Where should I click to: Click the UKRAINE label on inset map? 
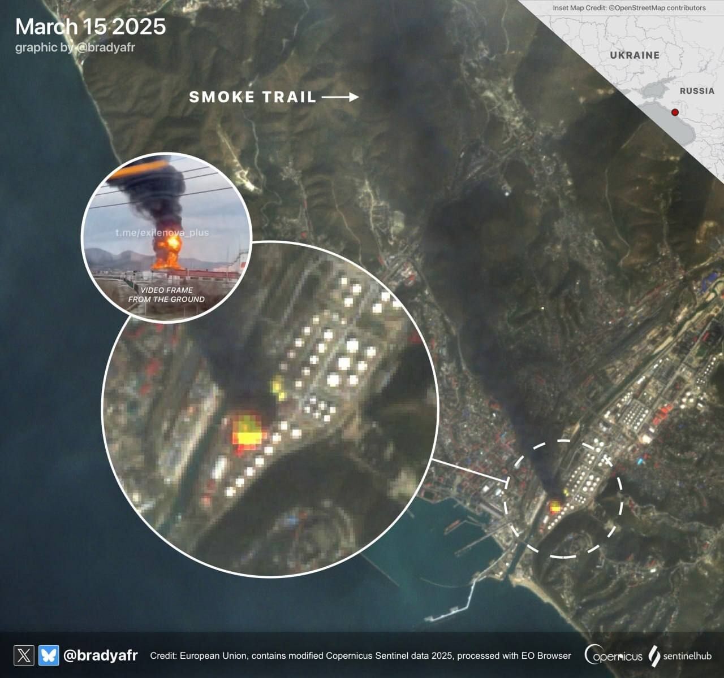635,55
